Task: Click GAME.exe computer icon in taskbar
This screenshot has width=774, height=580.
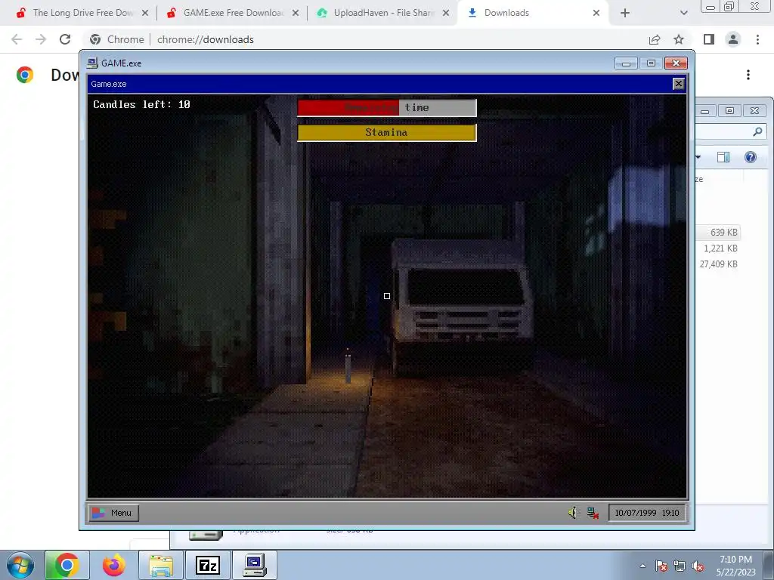Action: [x=255, y=565]
